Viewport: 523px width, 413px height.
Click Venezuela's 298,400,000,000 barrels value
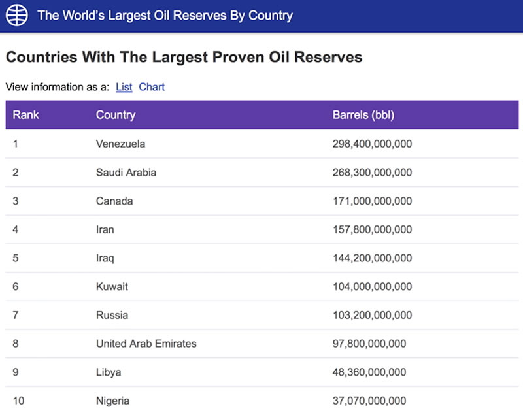point(372,144)
